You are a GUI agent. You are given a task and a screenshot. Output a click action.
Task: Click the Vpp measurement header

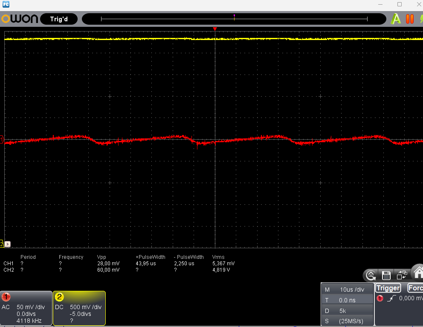coord(101,257)
